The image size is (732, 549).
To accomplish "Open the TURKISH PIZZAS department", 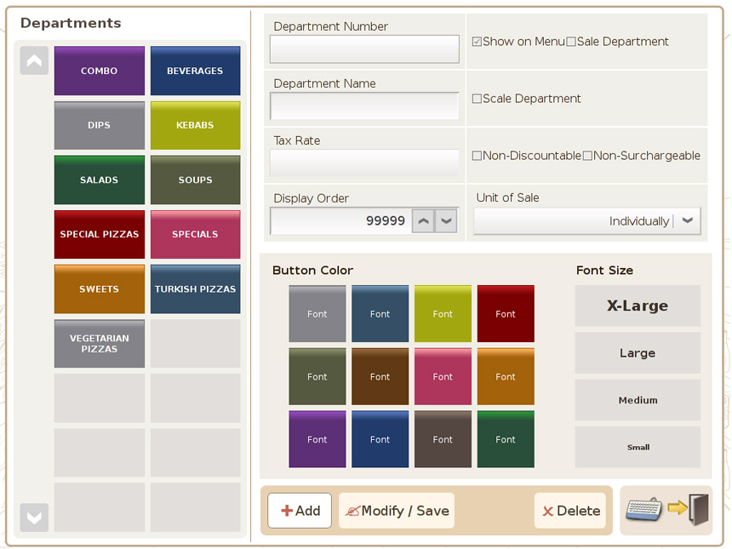I will click(x=195, y=289).
